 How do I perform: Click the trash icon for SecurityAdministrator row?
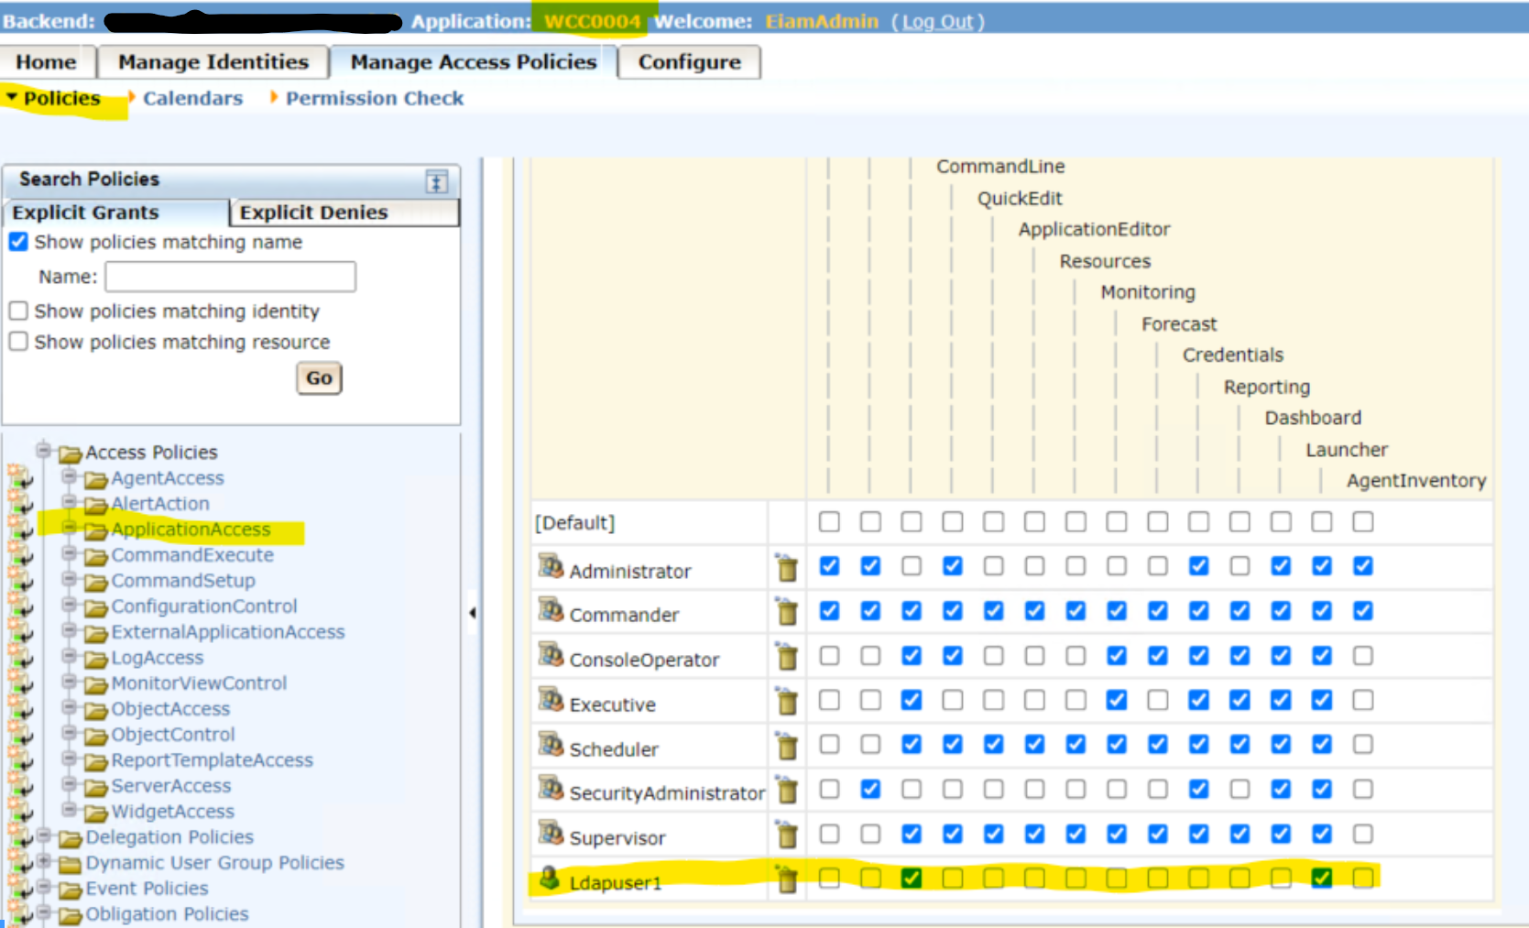coord(786,791)
